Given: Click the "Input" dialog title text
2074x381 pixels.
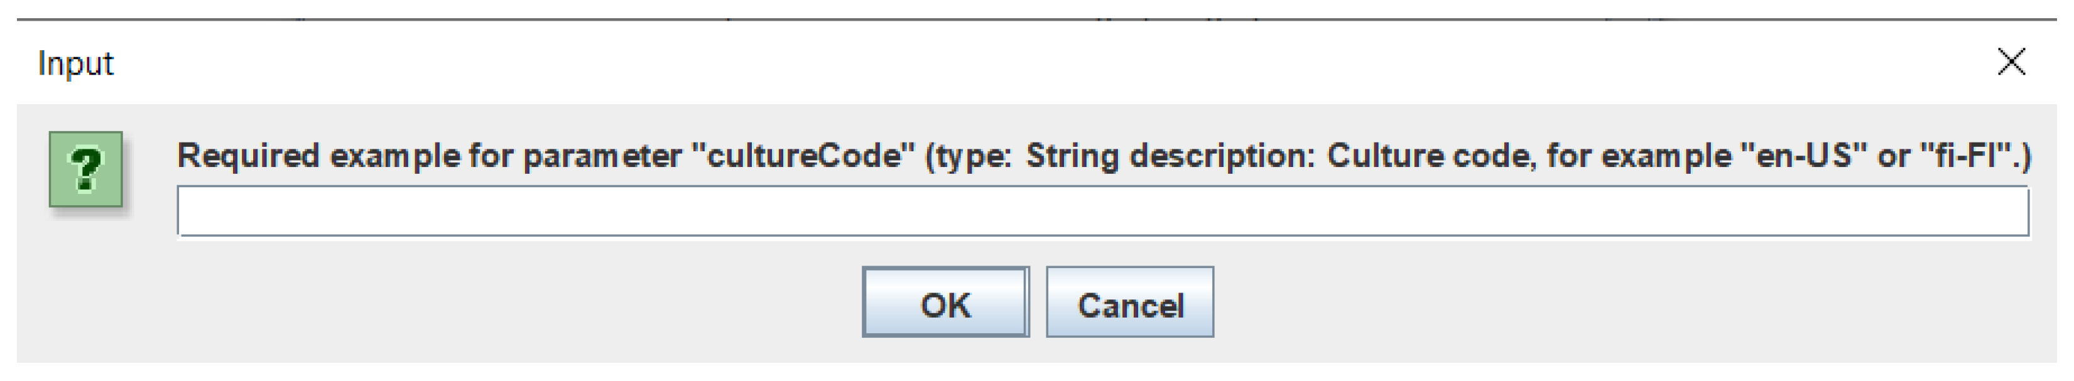Looking at the screenshot, I should [x=75, y=63].
